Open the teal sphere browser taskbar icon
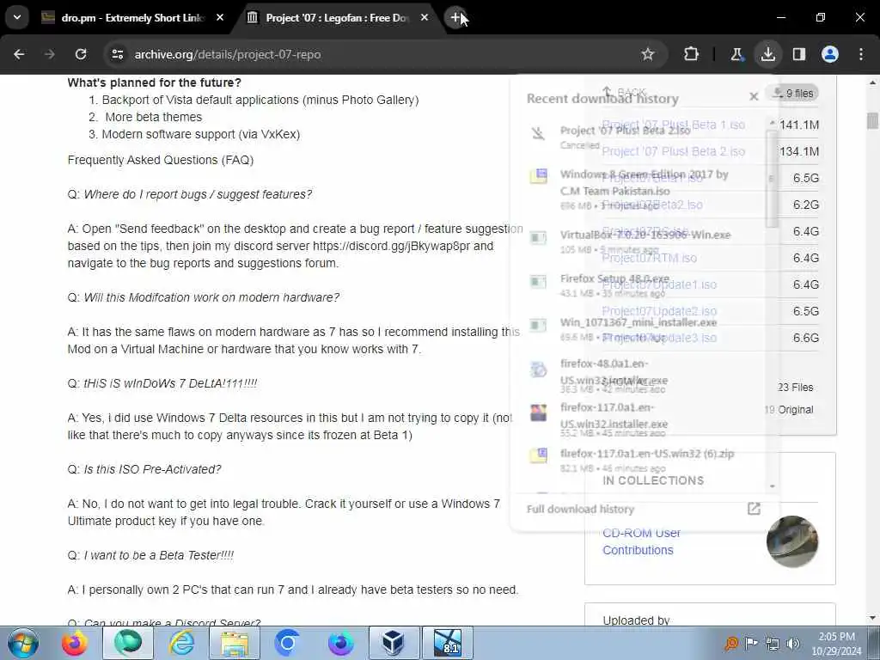This screenshot has height=660, width=880. click(128, 643)
